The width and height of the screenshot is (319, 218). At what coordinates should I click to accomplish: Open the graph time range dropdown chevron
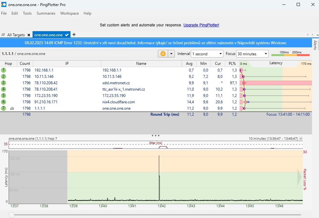tap(301, 139)
